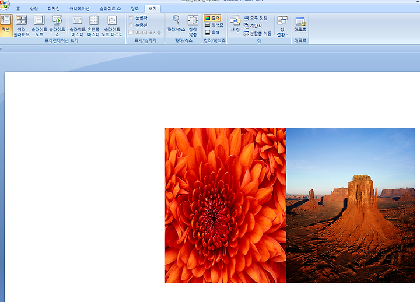
Task: Open Handout Master view (유인물 마스터)
Action: pos(93,25)
